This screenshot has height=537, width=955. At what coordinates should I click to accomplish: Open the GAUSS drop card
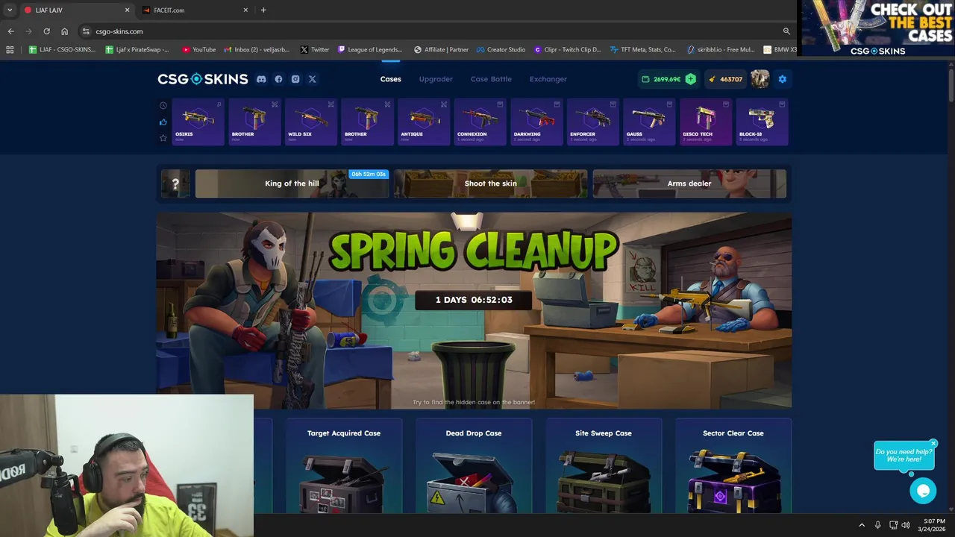tap(649, 122)
